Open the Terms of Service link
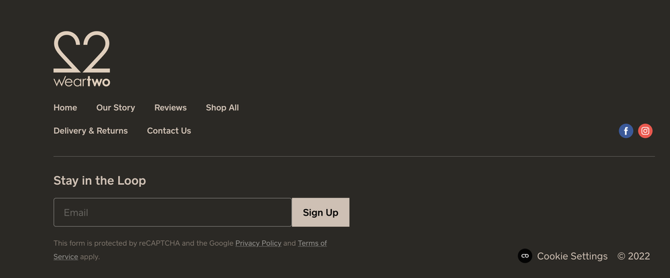Image resolution: width=670 pixels, height=278 pixels. click(x=312, y=243)
